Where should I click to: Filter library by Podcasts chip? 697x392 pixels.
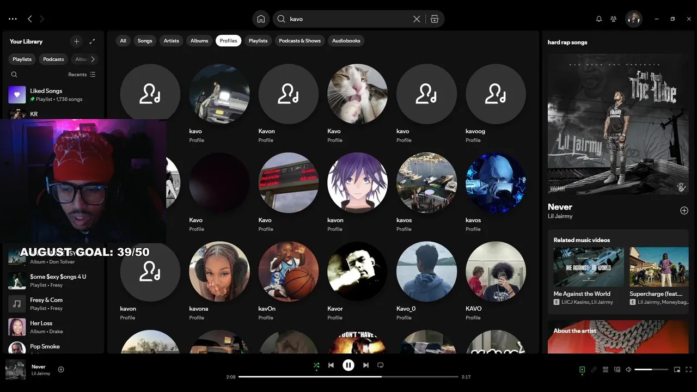[53, 59]
